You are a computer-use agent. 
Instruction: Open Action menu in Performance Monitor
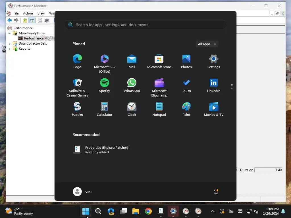(28, 13)
